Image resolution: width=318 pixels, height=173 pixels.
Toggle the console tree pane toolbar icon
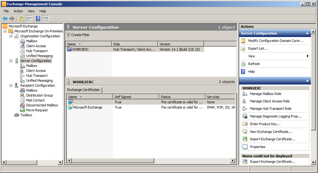(29, 19)
